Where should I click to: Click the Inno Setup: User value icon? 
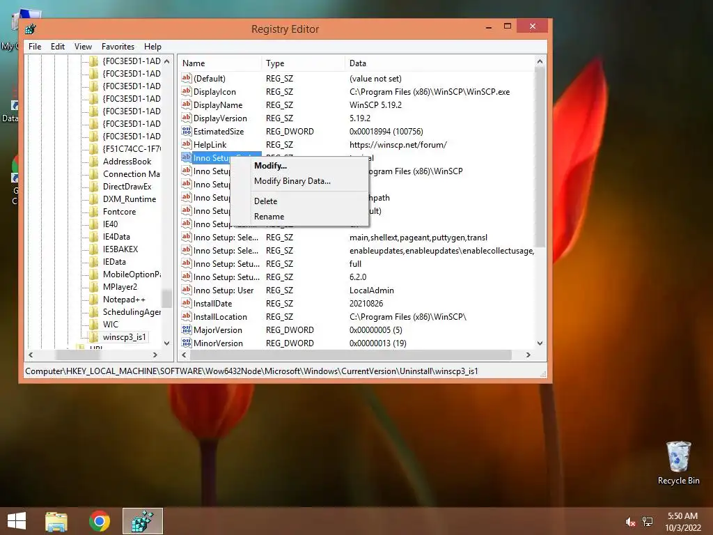click(x=187, y=290)
